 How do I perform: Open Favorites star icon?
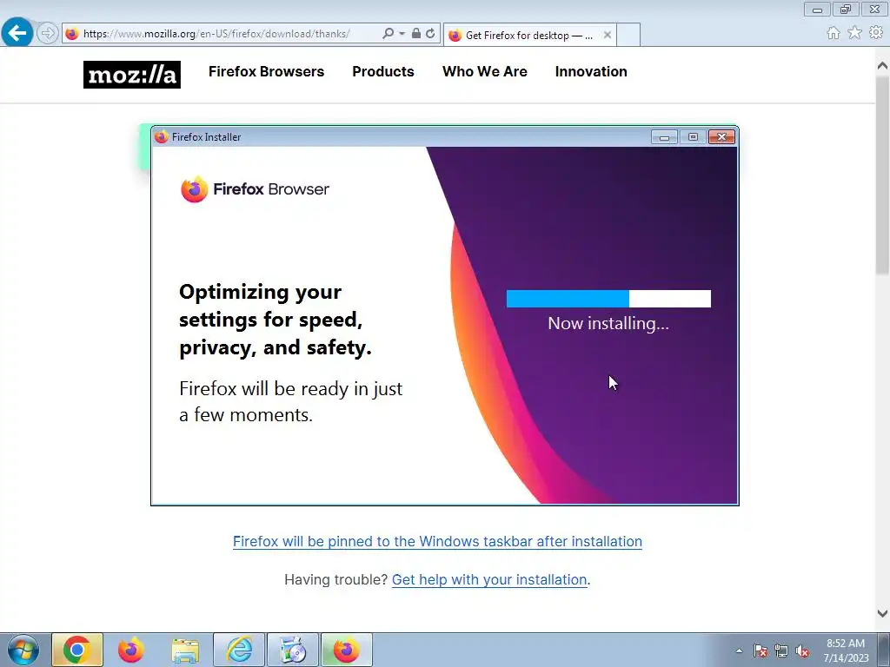click(855, 33)
